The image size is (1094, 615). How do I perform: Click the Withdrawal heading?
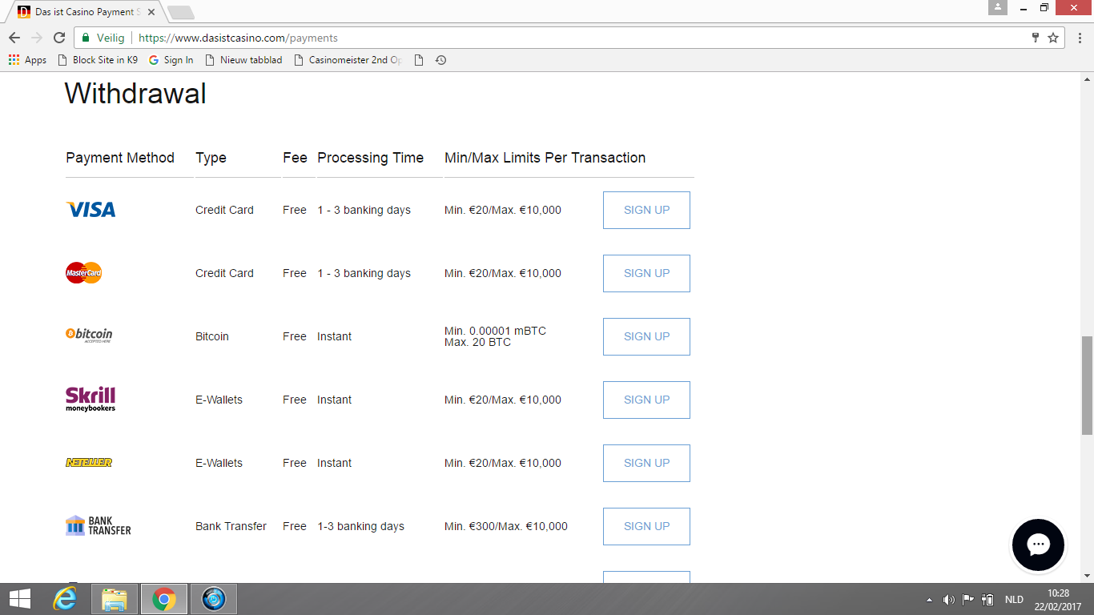click(135, 94)
